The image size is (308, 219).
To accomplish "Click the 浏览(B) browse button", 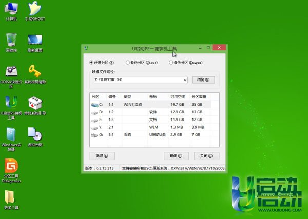I will (x=203, y=79).
